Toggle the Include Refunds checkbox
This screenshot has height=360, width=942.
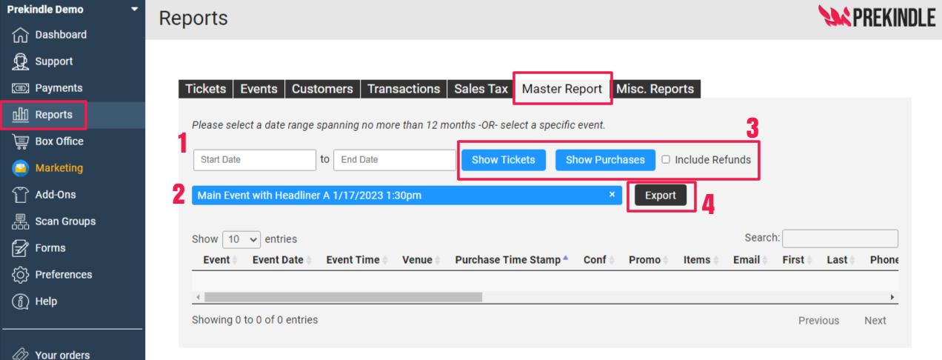[666, 159]
